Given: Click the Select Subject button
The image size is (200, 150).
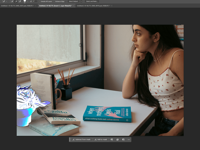Looking at the screenshot, I should click(73, 1).
